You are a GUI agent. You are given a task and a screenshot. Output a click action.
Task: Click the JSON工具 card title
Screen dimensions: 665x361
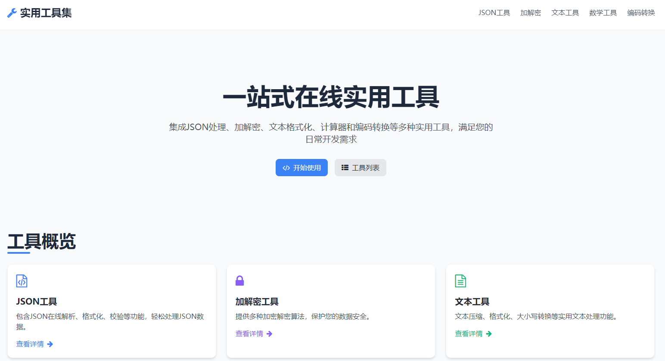coord(37,302)
